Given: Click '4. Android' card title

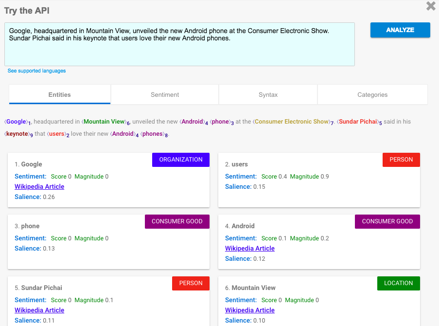Looking at the screenshot, I should click(240, 226).
